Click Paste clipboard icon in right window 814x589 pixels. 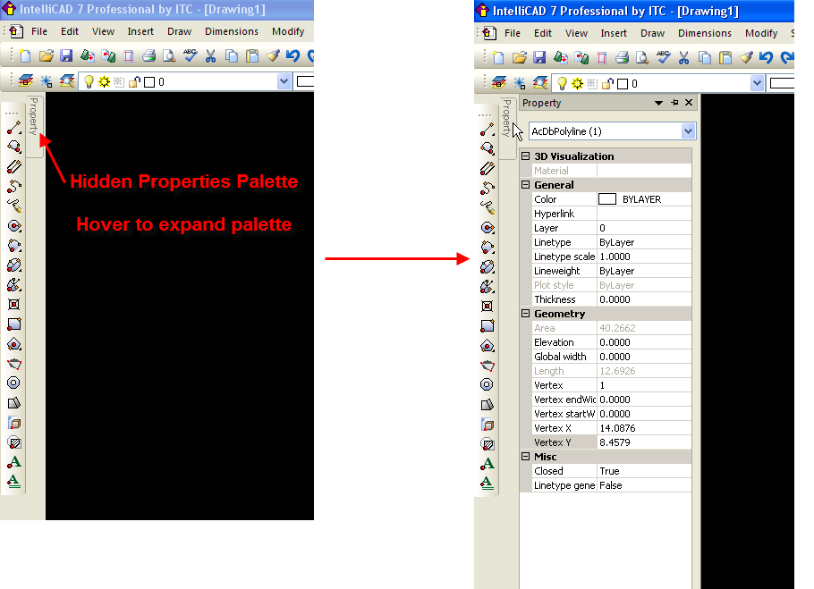[725, 57]
